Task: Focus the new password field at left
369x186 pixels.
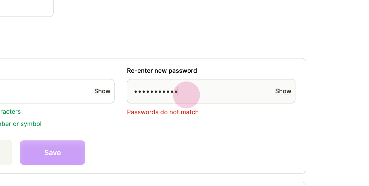Action: point(57,91)
